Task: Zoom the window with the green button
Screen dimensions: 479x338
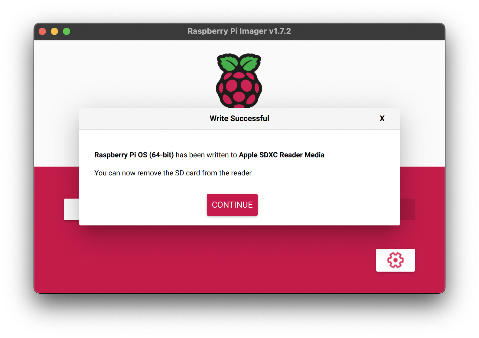Action: tap(67, 31)
